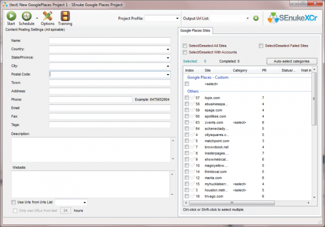Click into the Town field

point(110,83)
